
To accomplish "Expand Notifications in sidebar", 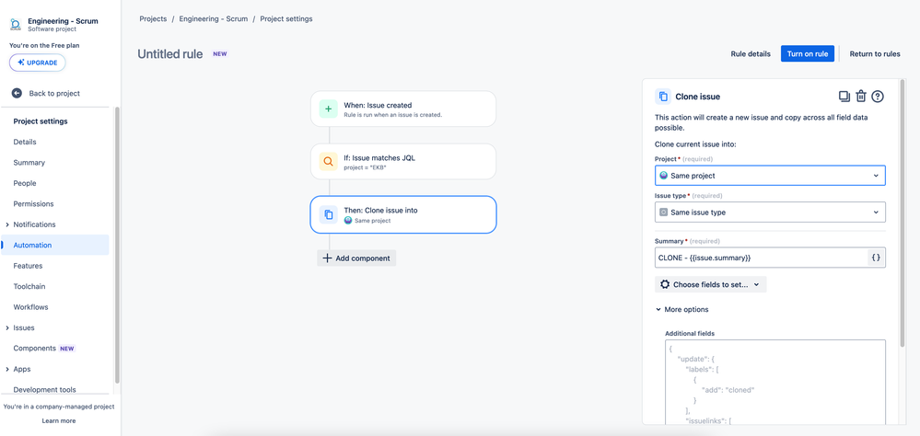I will pos(7,224).
